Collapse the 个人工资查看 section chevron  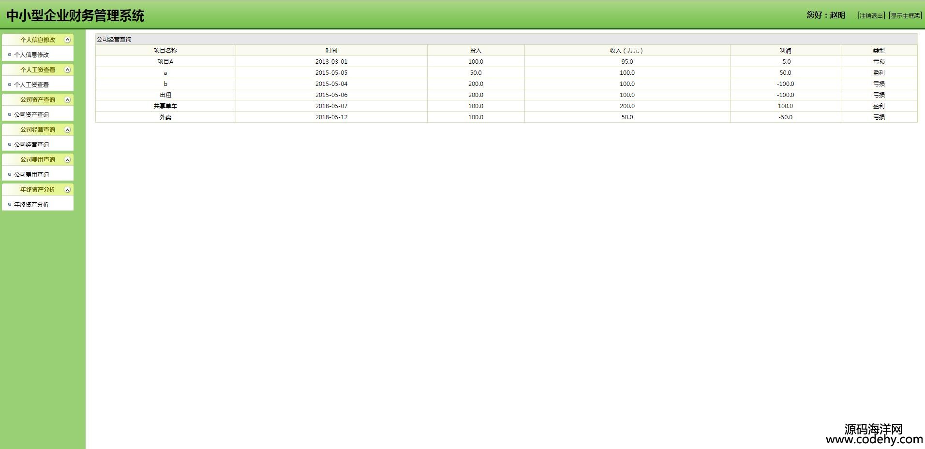(68, 70)
